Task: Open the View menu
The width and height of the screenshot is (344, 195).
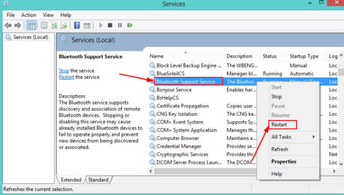Action: pos(48,15)
